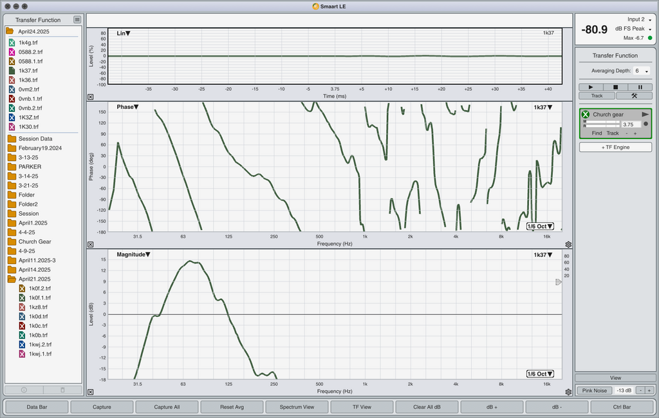
Task: Select the 1k4g.trf trace icon
Action: 12,43
